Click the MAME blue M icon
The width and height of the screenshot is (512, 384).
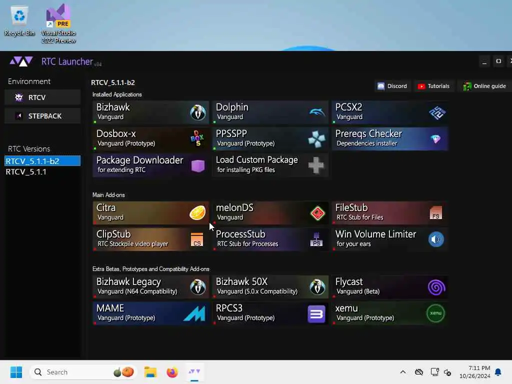[194, 313]
